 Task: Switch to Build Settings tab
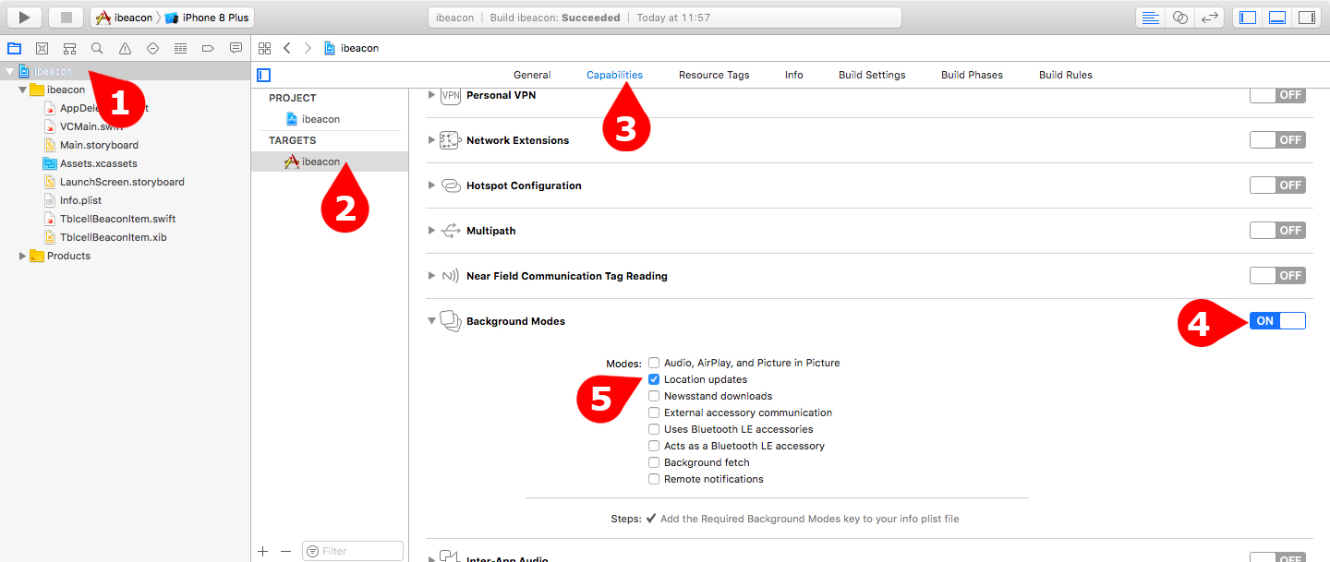click(x=872, y=75)
